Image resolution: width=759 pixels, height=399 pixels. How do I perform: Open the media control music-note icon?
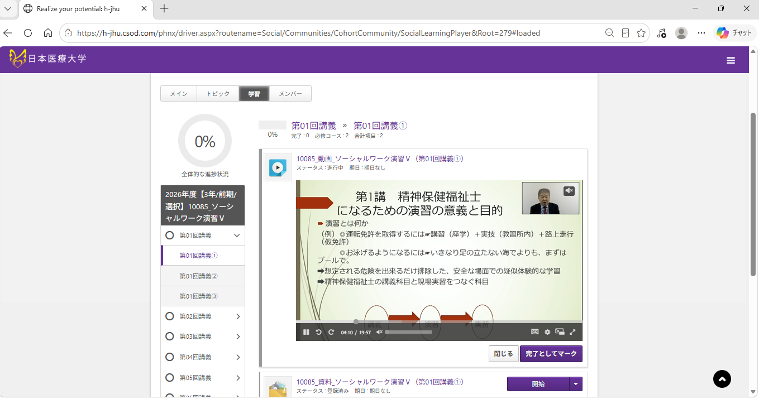pyautogui.click(x=662, y=33)
